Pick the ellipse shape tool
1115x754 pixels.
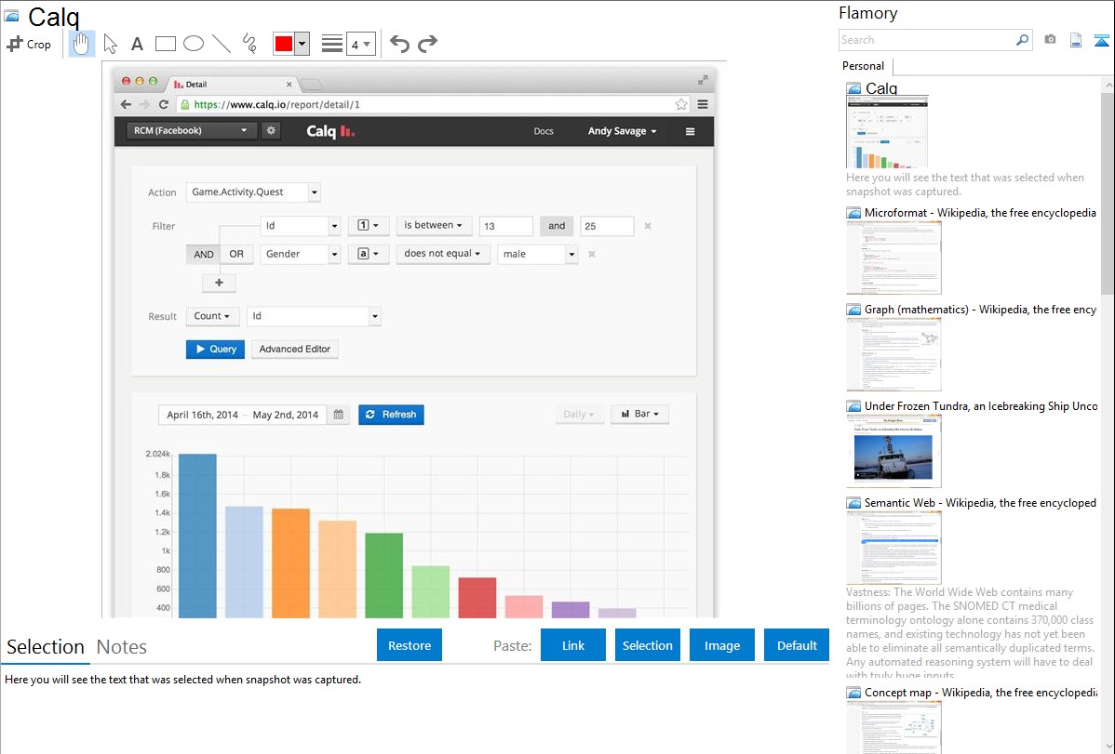click(194, 44)
